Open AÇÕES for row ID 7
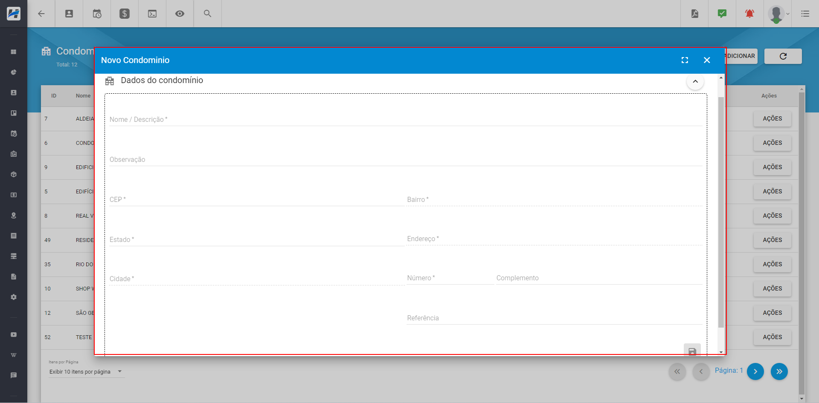Image resolution: width=819 pixels, height=403 pixels. [x=773, y=118]
